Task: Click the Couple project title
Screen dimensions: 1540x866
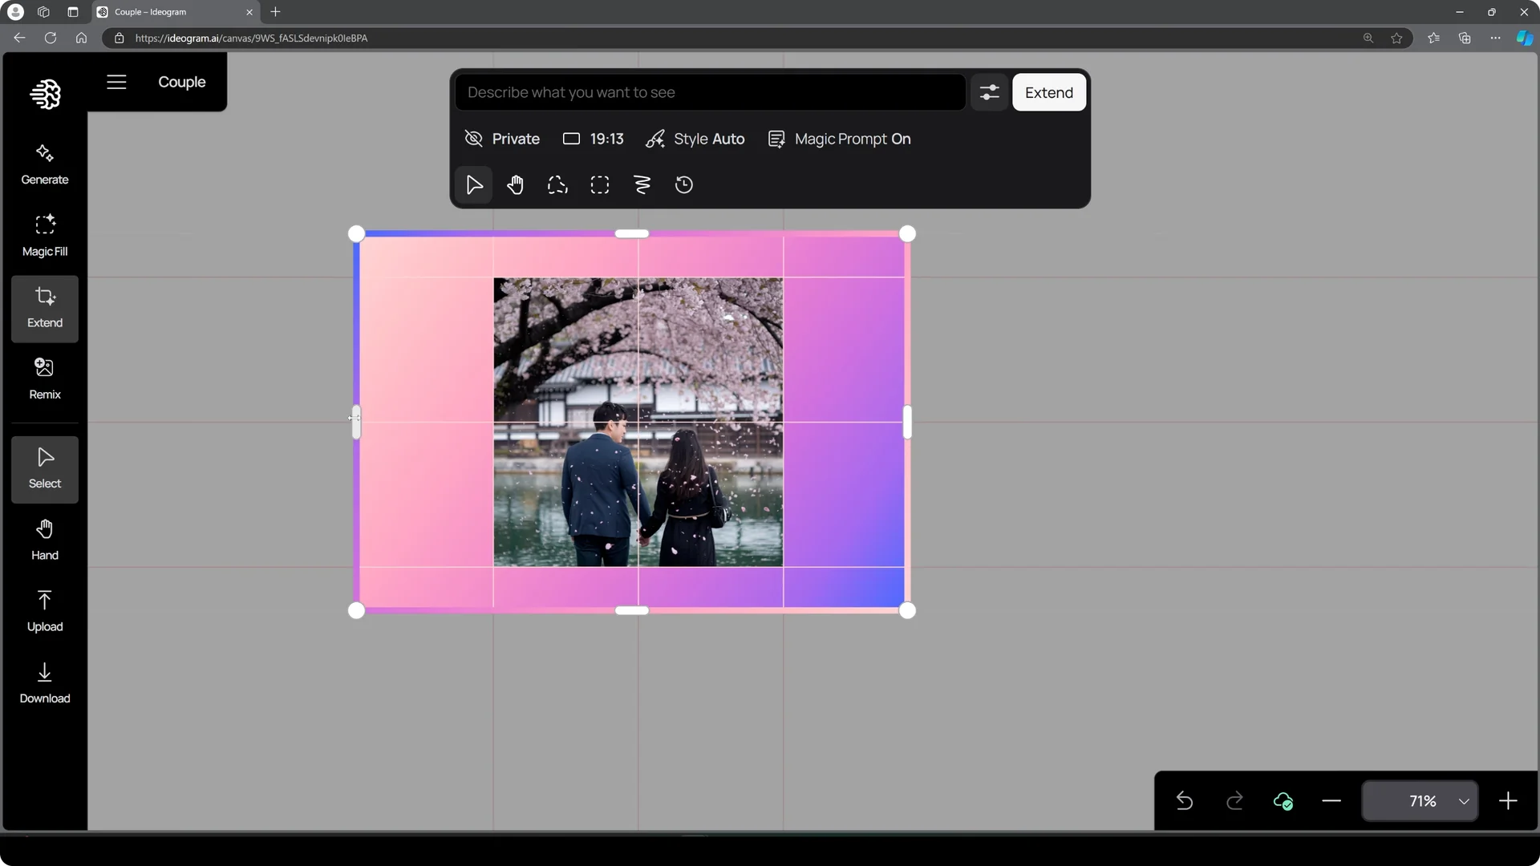Action: coord(182,82)
